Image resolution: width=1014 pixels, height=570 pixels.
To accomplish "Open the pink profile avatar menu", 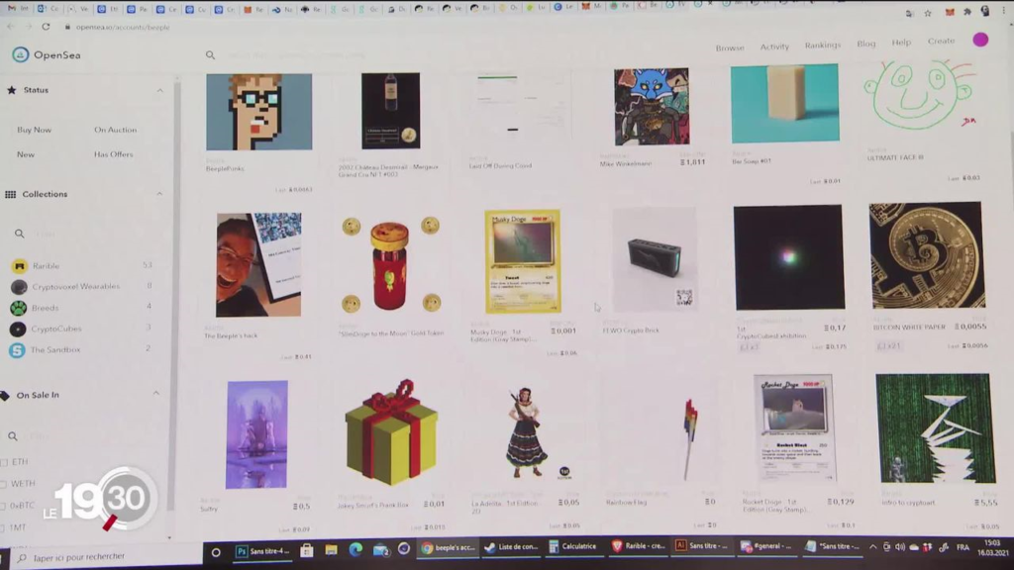I will pos(980,41).
